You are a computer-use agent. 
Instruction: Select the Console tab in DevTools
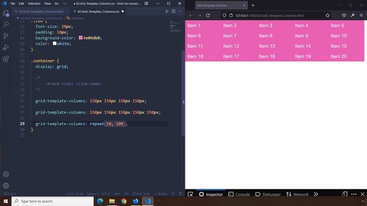coord(239,195)
